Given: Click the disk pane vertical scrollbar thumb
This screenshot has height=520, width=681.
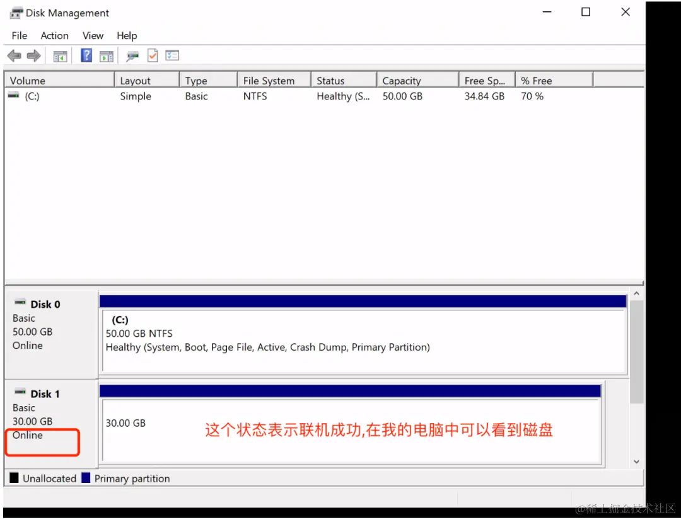Looking at the screenshot, I should click(636, 352).
